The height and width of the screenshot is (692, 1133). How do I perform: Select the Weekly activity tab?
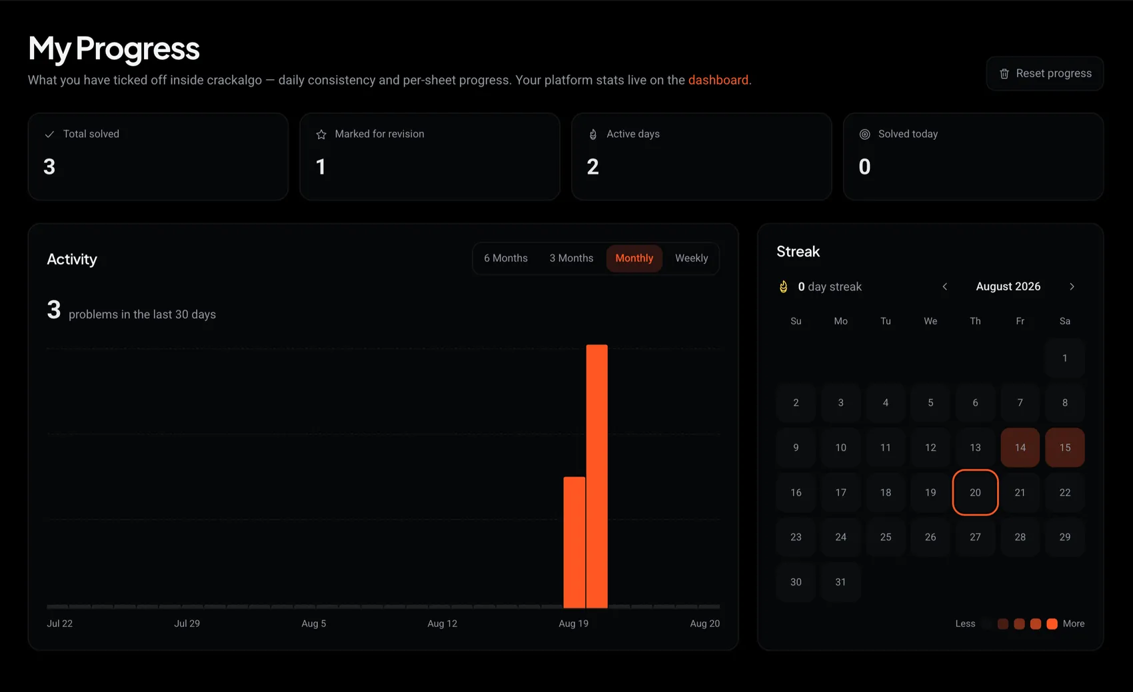[691, 258]
